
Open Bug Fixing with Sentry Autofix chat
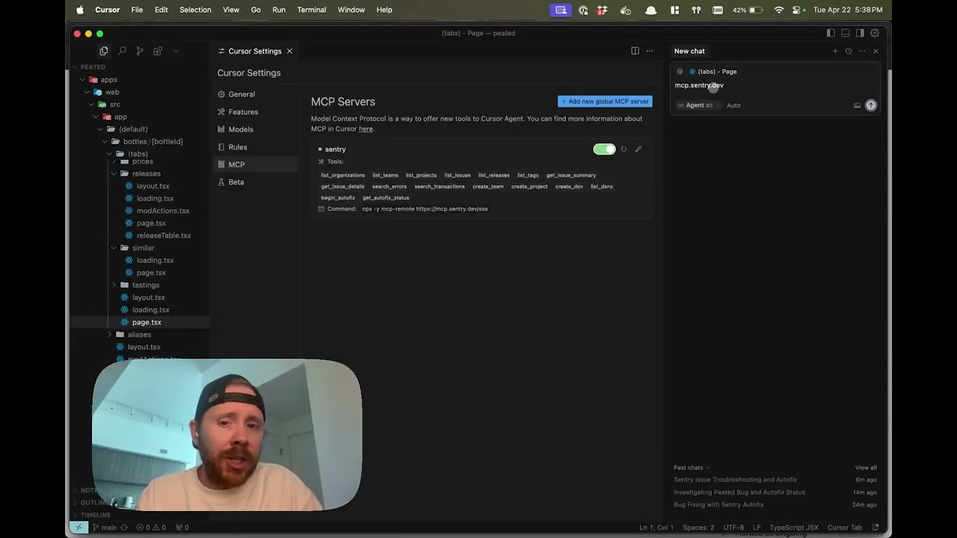click(718, 504)
